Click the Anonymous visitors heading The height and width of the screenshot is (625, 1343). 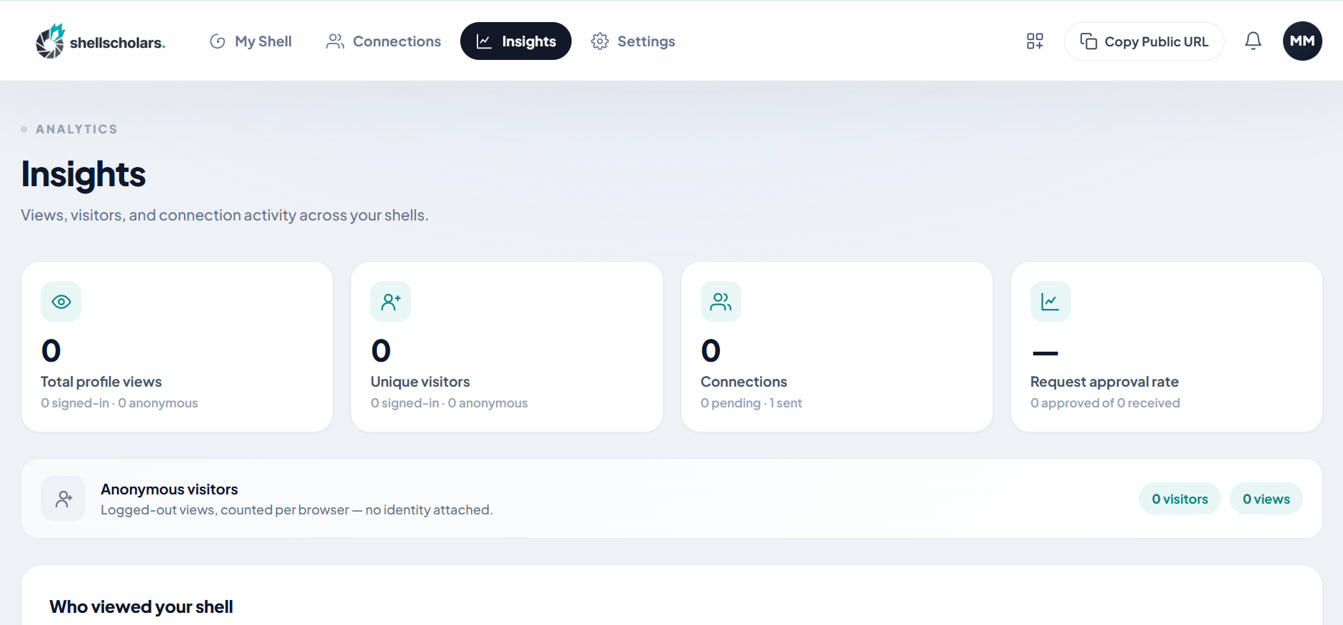[x=169, y=489]
